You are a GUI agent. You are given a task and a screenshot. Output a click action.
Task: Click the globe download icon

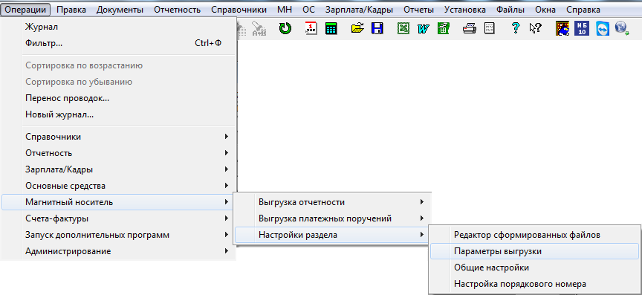[622, 28]
